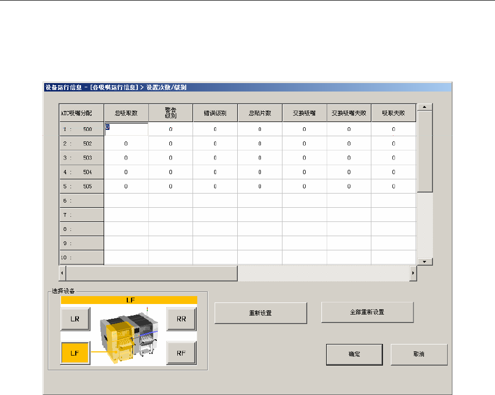Select empty row header 8
Viewport: 495px width, 395px height.
(x=82, y=229)
